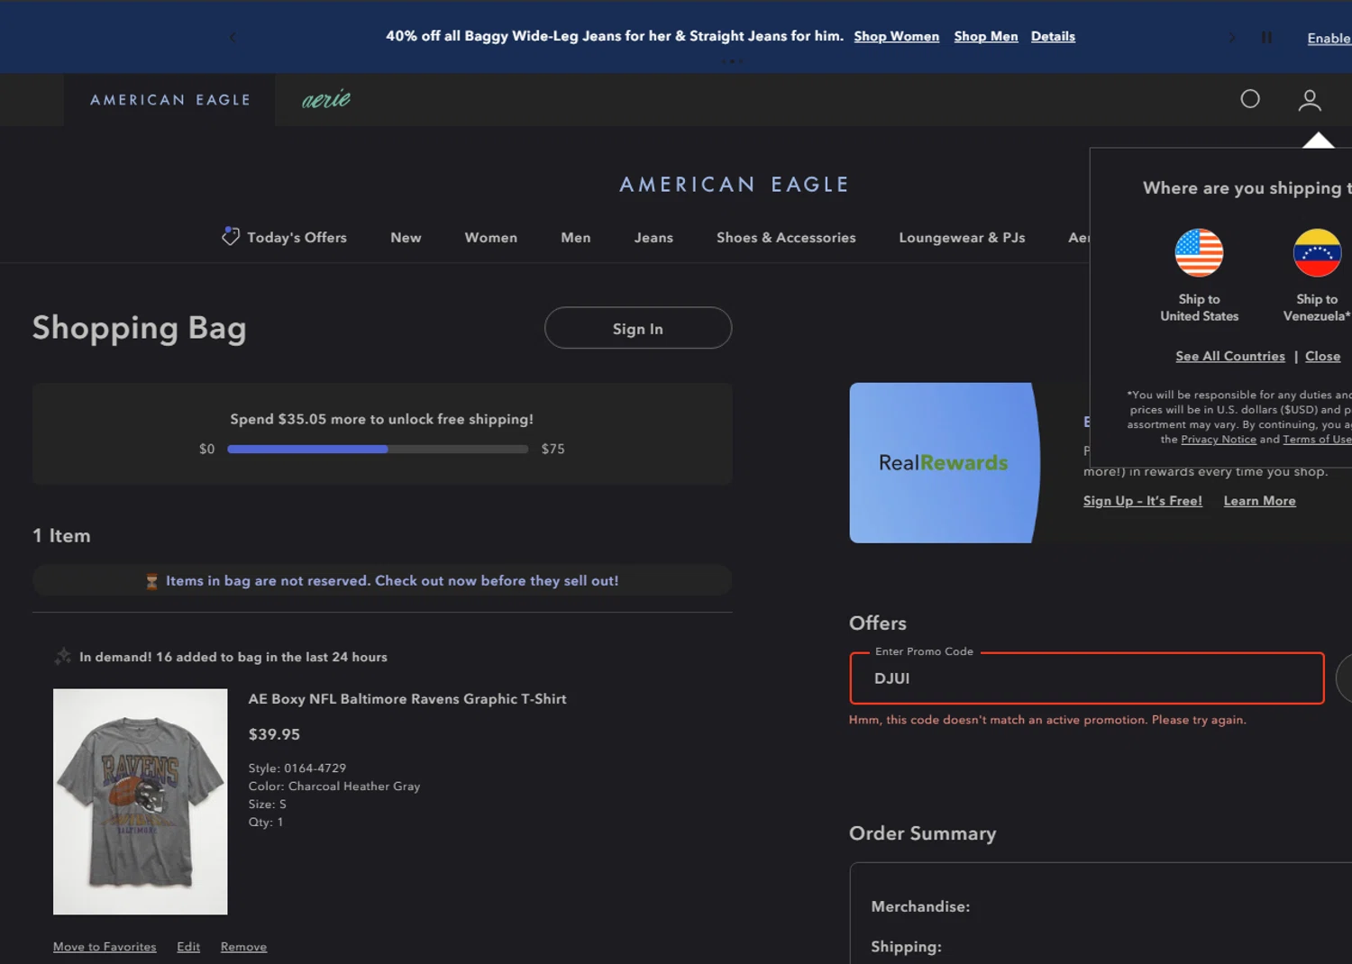This screenshot has height=964, width=1352.
Task: Click the American Eagle center logo
Action: 735,185
